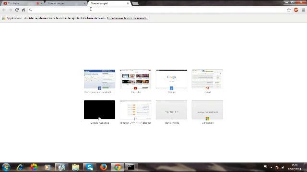Open the flag notification tray icon
The image size is (307, 172).
(277, 167)
